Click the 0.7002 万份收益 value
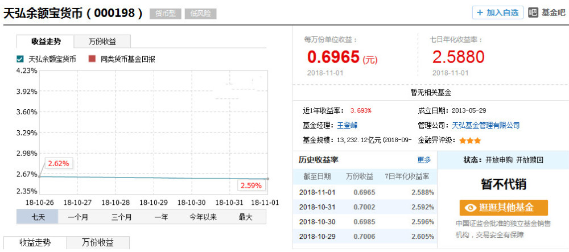The image size is (569, 252). tap(364, 207)
